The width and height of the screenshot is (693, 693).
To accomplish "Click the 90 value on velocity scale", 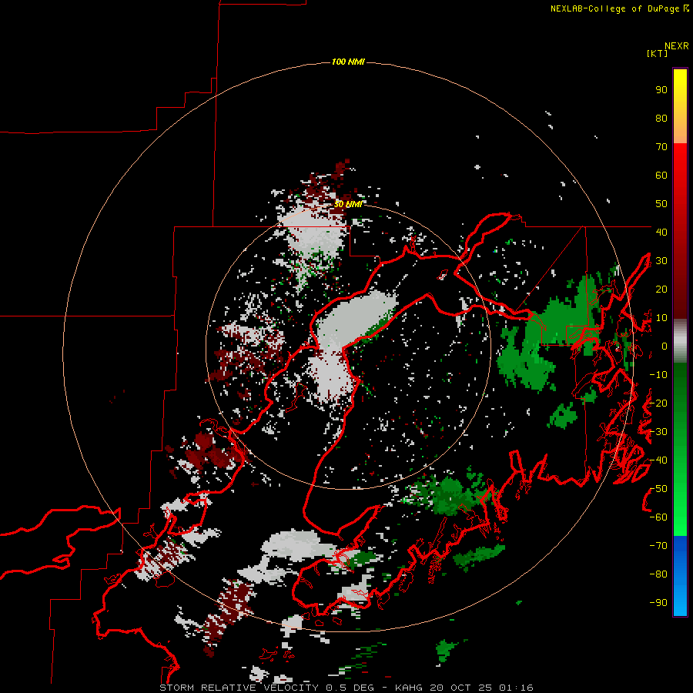I will (x=661, y=90).
